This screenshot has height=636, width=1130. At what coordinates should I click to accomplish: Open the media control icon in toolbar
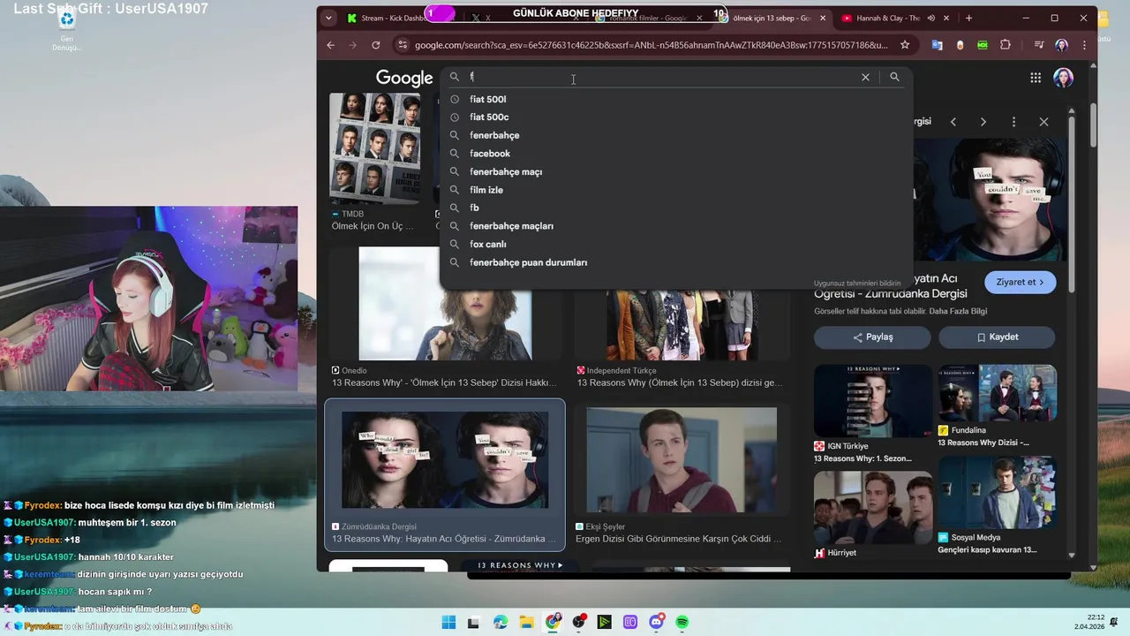tap(1038, 45)
